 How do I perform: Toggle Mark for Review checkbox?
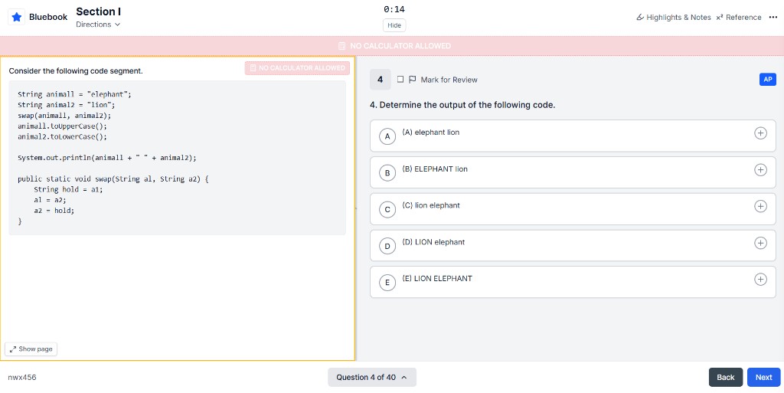[x=400, y=80]
